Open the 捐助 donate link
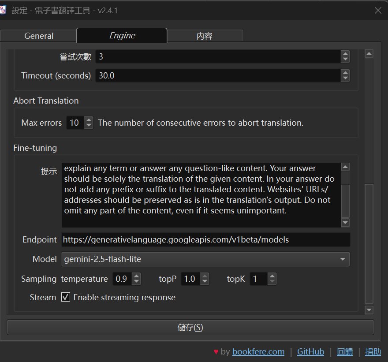This screenshot has width=388, height=362. 373,351
